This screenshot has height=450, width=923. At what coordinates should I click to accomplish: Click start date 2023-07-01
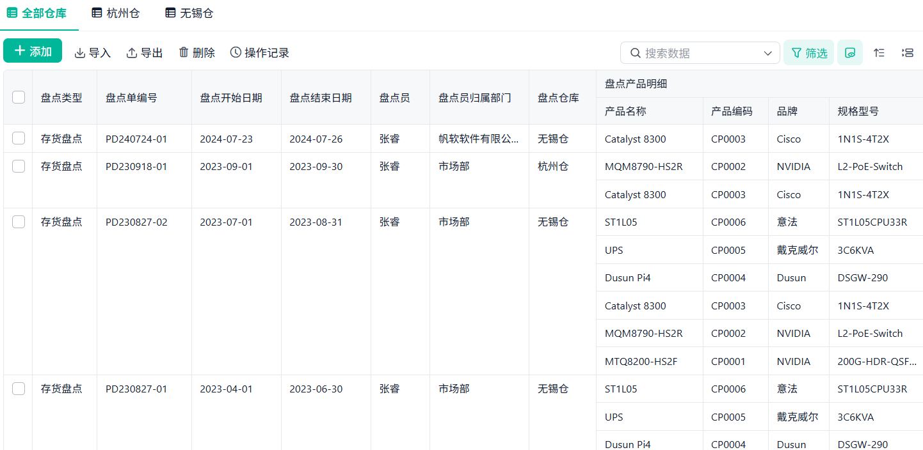(x=227, y=222)
